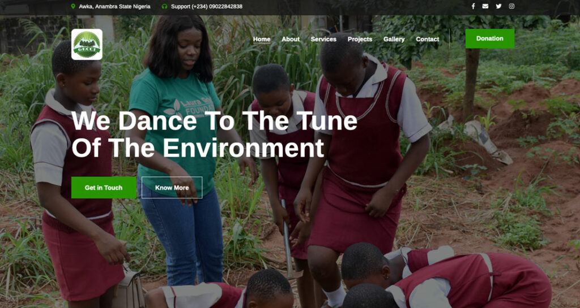Click the Of The Environment headline line
The height and width of the screenshot is (308, 580).
coord(198,148)
